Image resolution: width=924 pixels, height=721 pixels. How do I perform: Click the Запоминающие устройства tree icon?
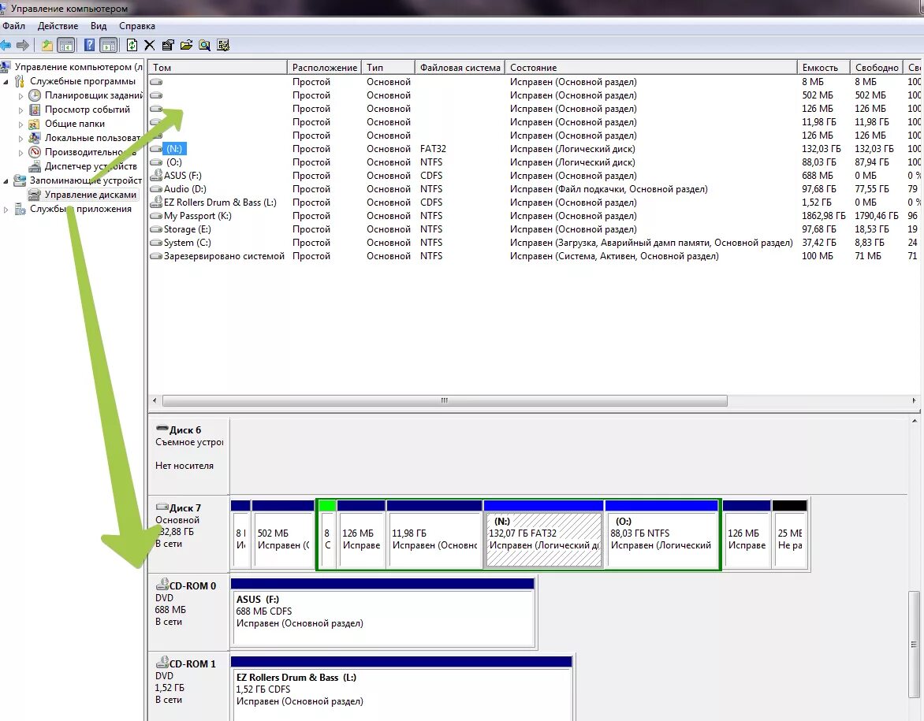20,180
